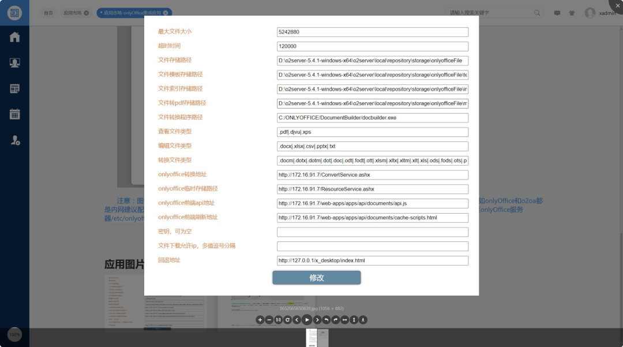This screenshot has height=347, width=623.
Task: Go to next image in viewer
Action: (x=317, y=319)
